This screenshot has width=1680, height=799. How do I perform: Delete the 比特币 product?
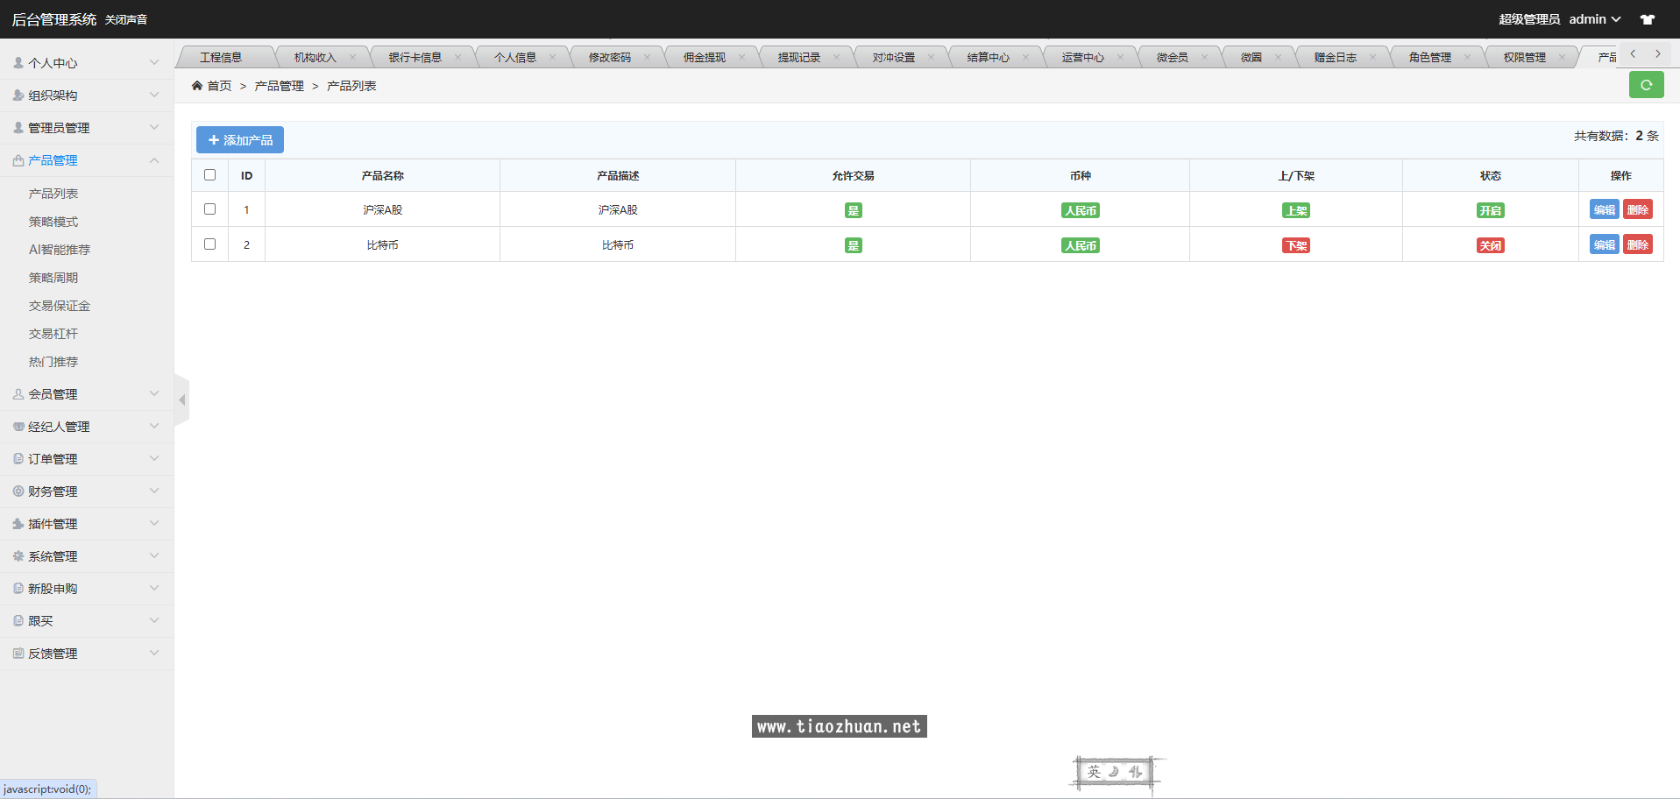click(x=1638, y=244)
